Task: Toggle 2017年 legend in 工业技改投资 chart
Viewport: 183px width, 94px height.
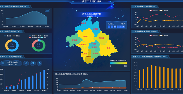Action: [164, 35]
